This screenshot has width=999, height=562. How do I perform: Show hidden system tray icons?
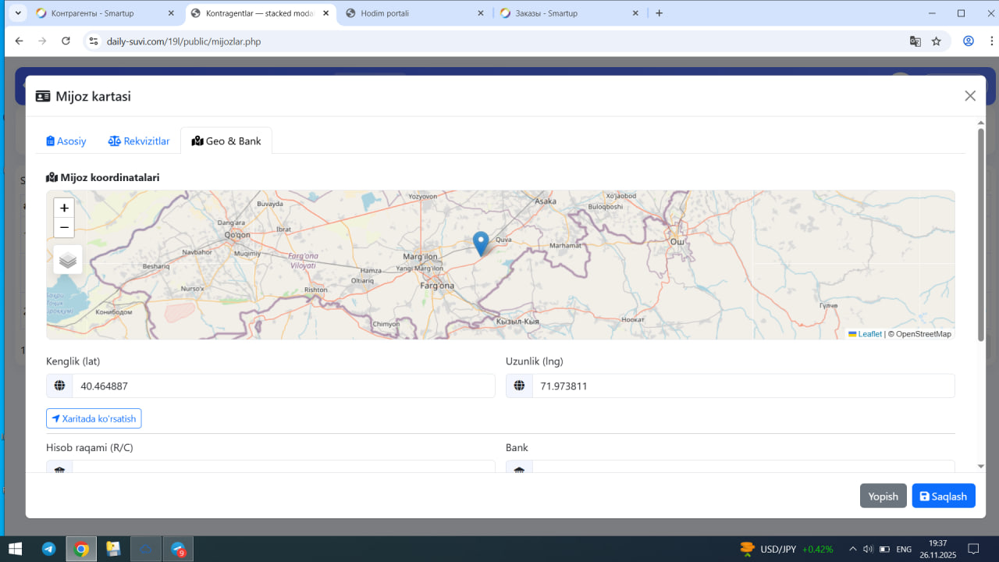(x=852, y=549)
